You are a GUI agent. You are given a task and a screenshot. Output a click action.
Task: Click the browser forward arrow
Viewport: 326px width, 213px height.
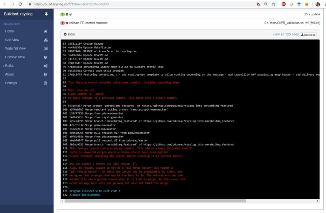[13, 4]
